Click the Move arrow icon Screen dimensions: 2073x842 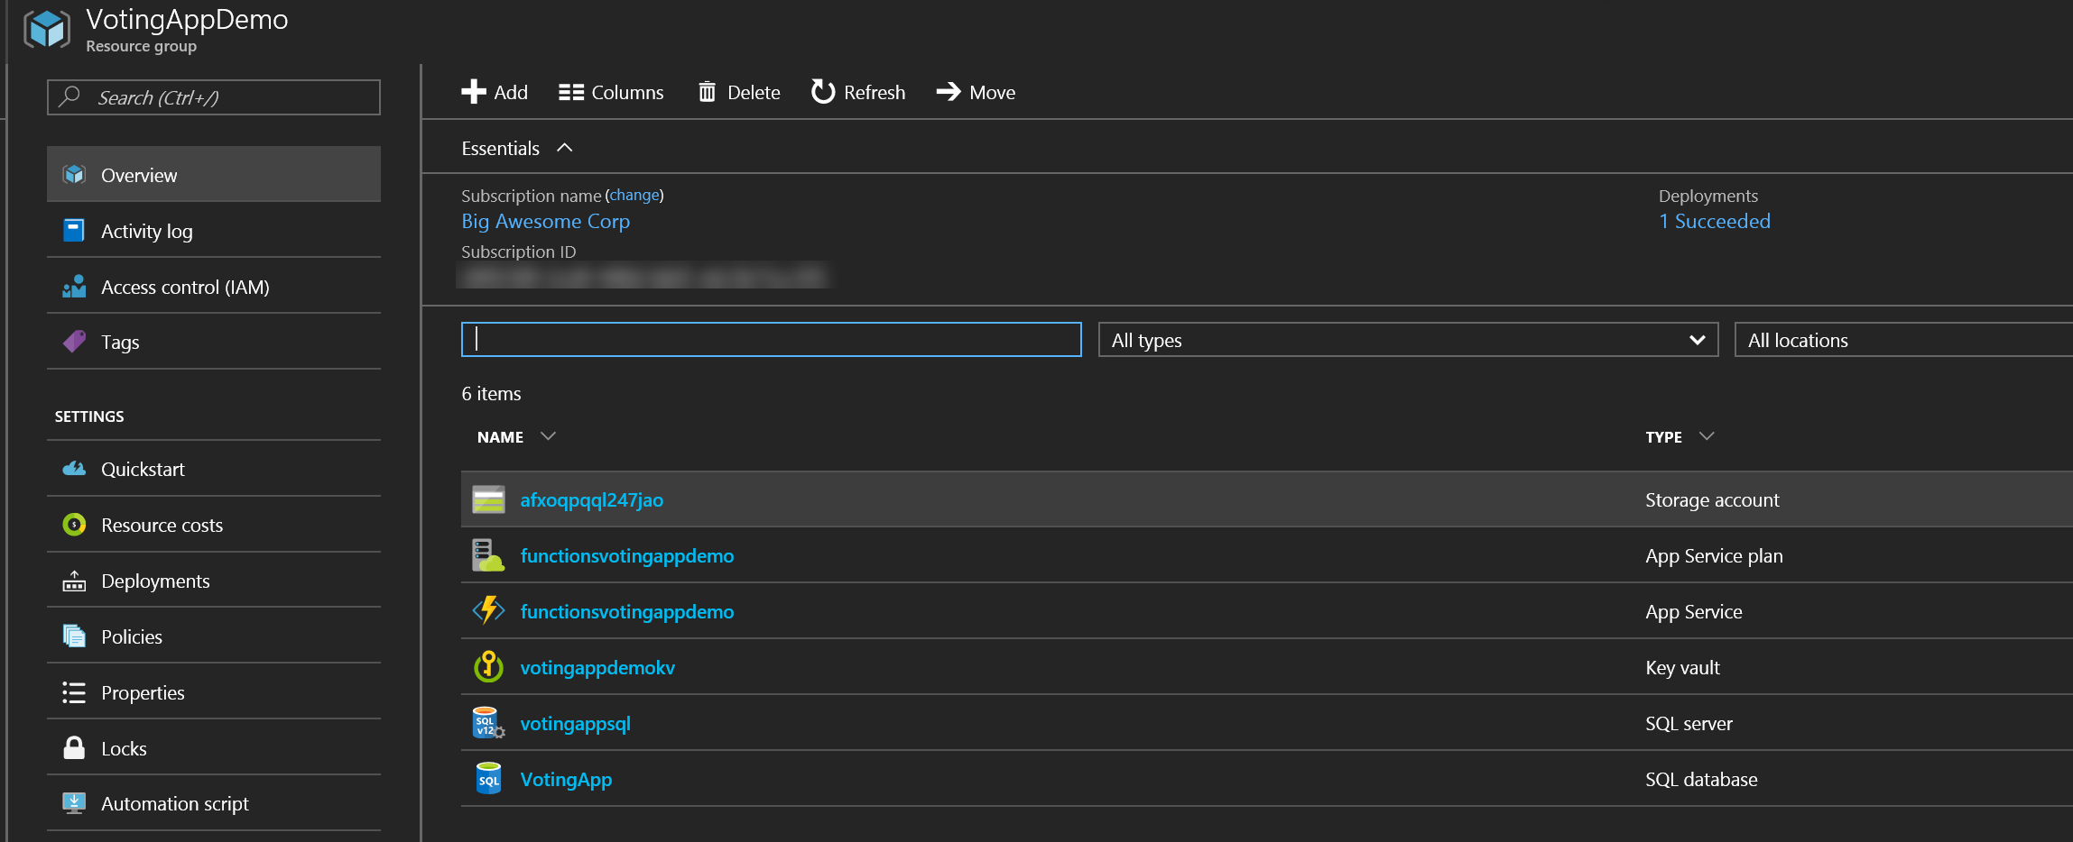(x=949, y=92)
